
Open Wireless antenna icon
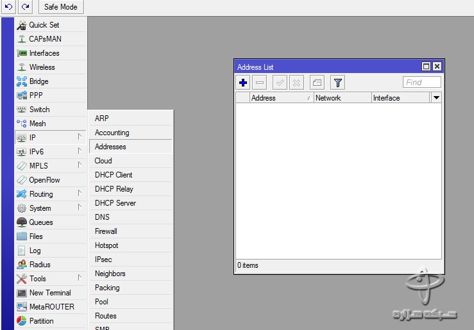pyautogui.click(x=21, y=67)
